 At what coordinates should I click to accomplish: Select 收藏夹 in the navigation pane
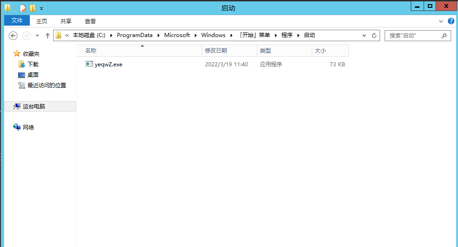[x=31, y=54]
